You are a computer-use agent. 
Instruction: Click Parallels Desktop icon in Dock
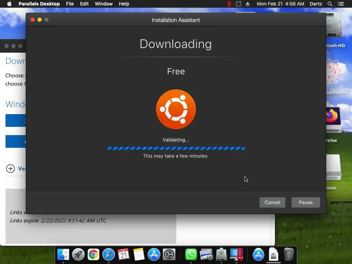(236, 255)
